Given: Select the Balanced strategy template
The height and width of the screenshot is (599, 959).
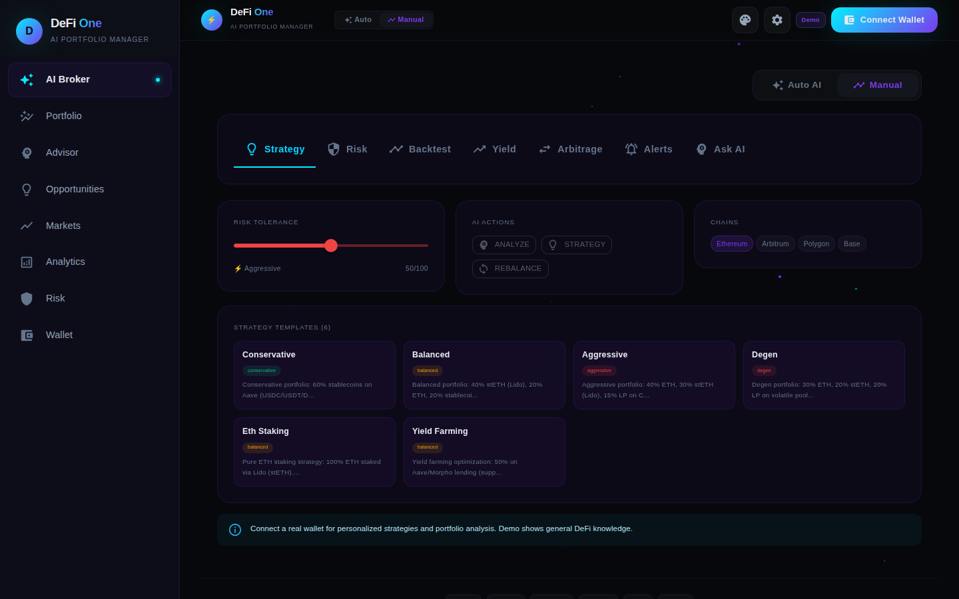Looking at the screenshot, I should point(484,375).
